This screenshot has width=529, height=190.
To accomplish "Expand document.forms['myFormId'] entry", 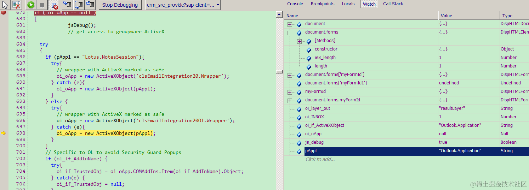I will [x=290, y=75].
